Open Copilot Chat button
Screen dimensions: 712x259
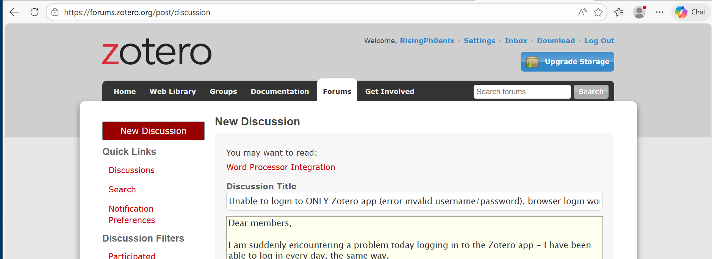pyautogui.click(x=691, y=12)
